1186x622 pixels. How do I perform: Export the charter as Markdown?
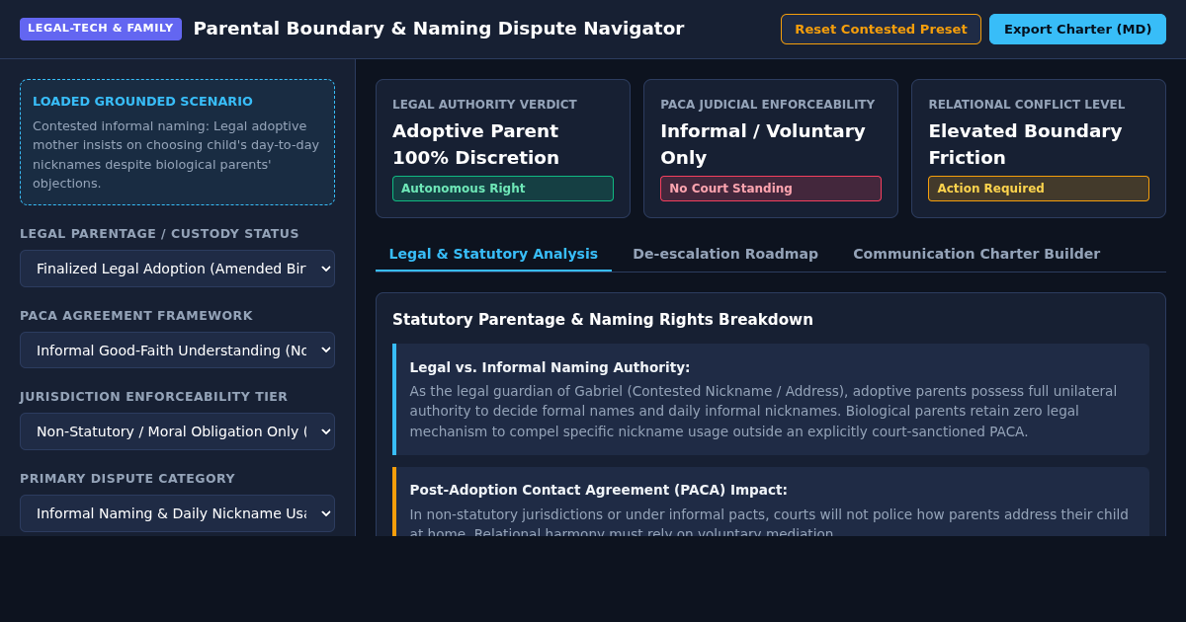pyautogui.click(x=1077, y=29)
